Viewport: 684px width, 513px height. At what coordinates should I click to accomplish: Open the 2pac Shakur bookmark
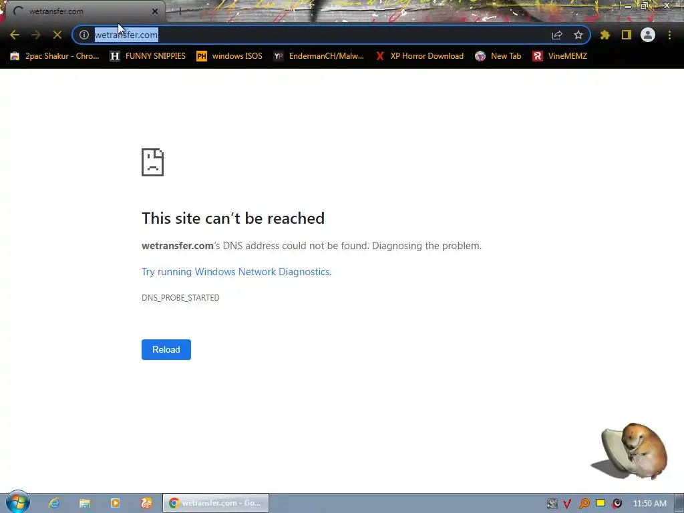point(55,56)
